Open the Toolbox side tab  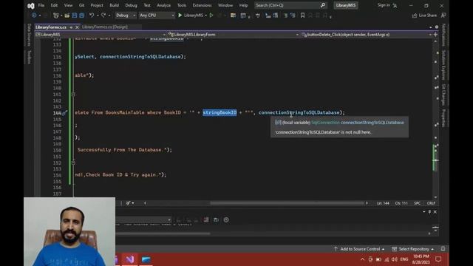coord(30,57)
